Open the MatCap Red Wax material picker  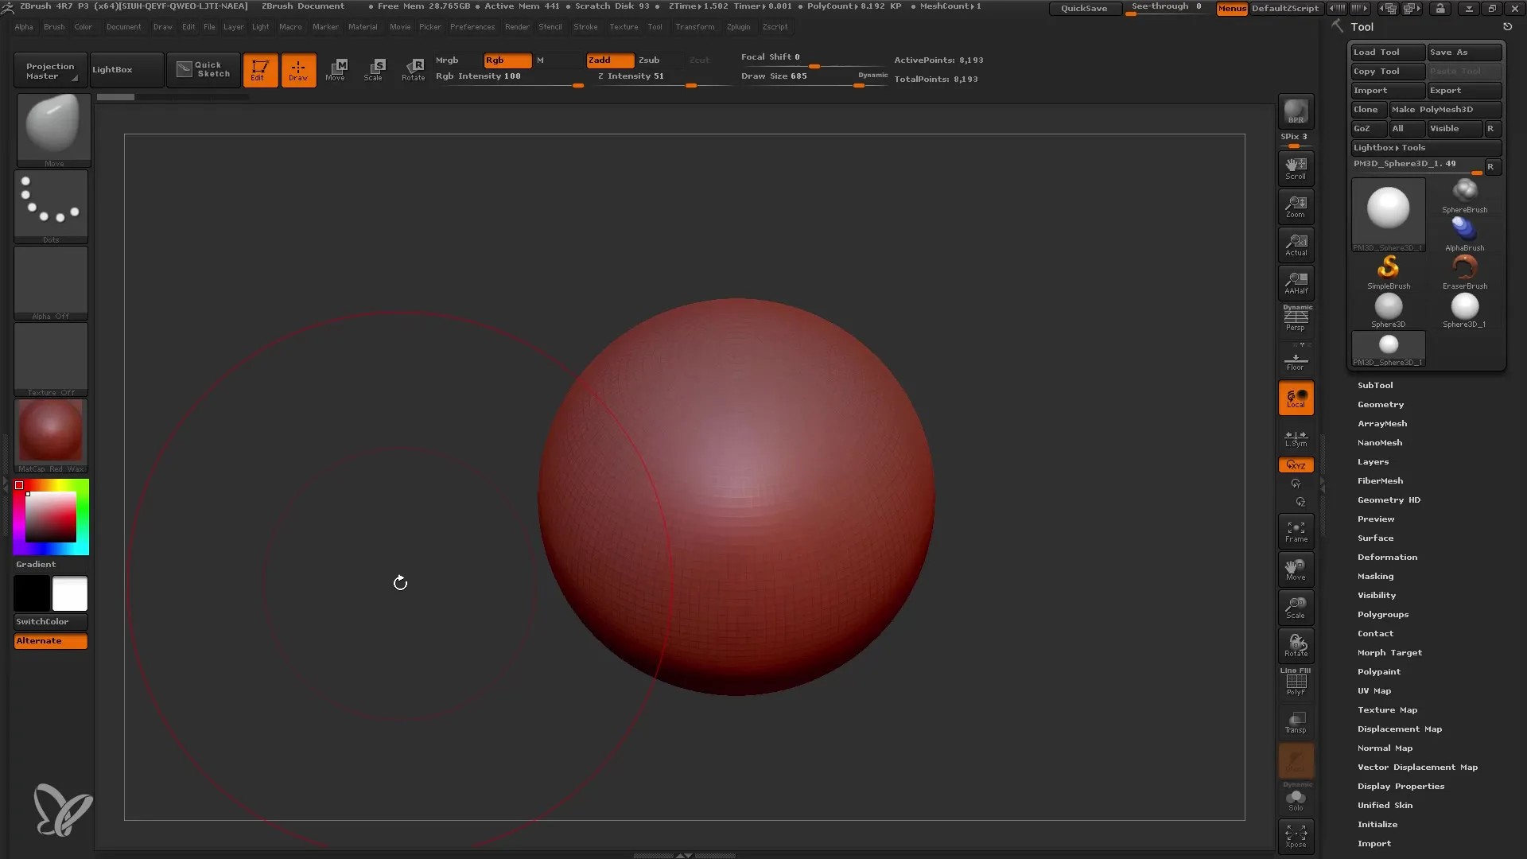click(51, 436)
